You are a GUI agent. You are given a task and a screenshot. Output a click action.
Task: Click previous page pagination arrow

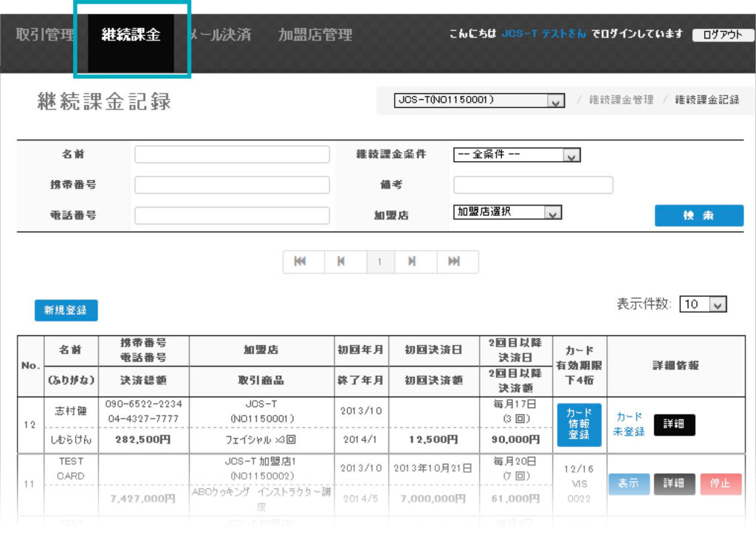[x=341, y=262]
